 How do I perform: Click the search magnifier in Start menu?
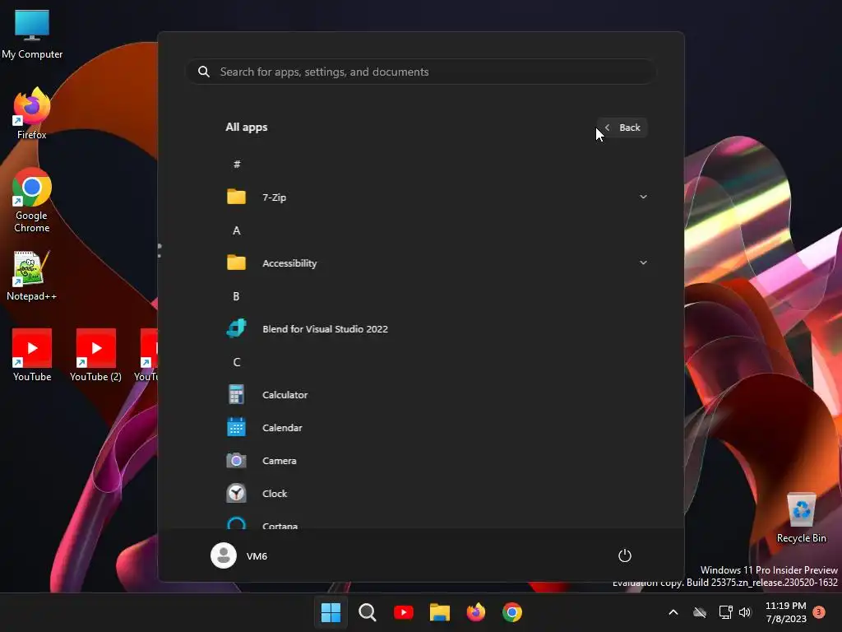(x=204, y=72)
